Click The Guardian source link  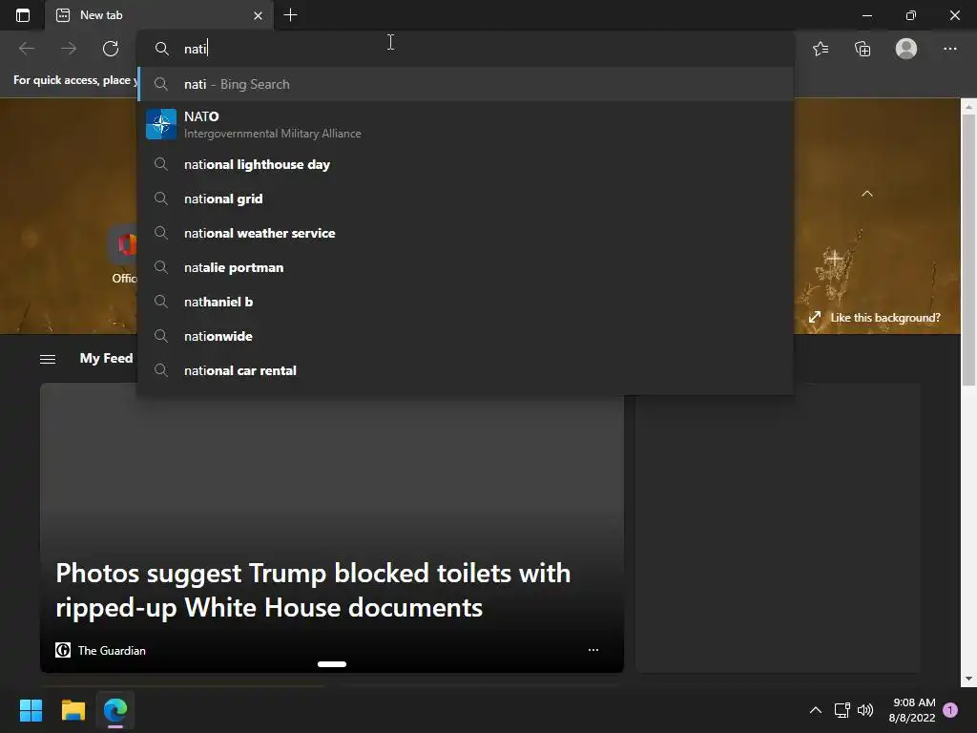pyautogui.click(x=100, y=650)
